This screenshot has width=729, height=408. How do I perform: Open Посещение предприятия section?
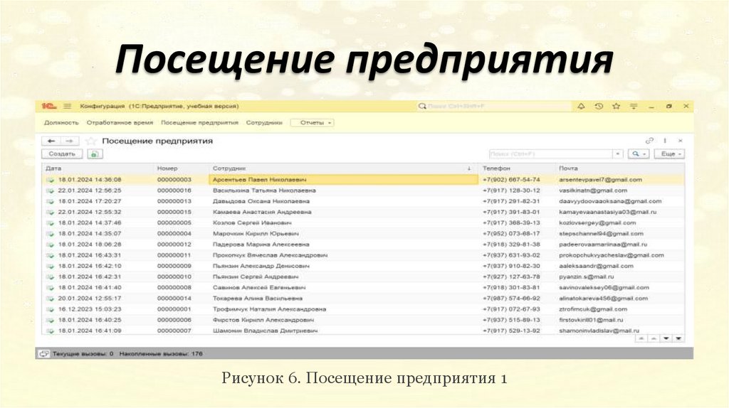(199, 123)
